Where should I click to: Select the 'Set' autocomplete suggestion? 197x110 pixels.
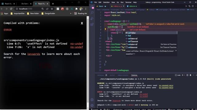point(151,36)
